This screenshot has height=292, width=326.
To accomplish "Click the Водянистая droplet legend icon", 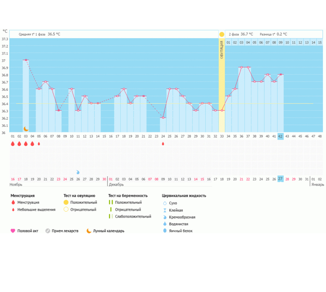I will tap(165, 224).
